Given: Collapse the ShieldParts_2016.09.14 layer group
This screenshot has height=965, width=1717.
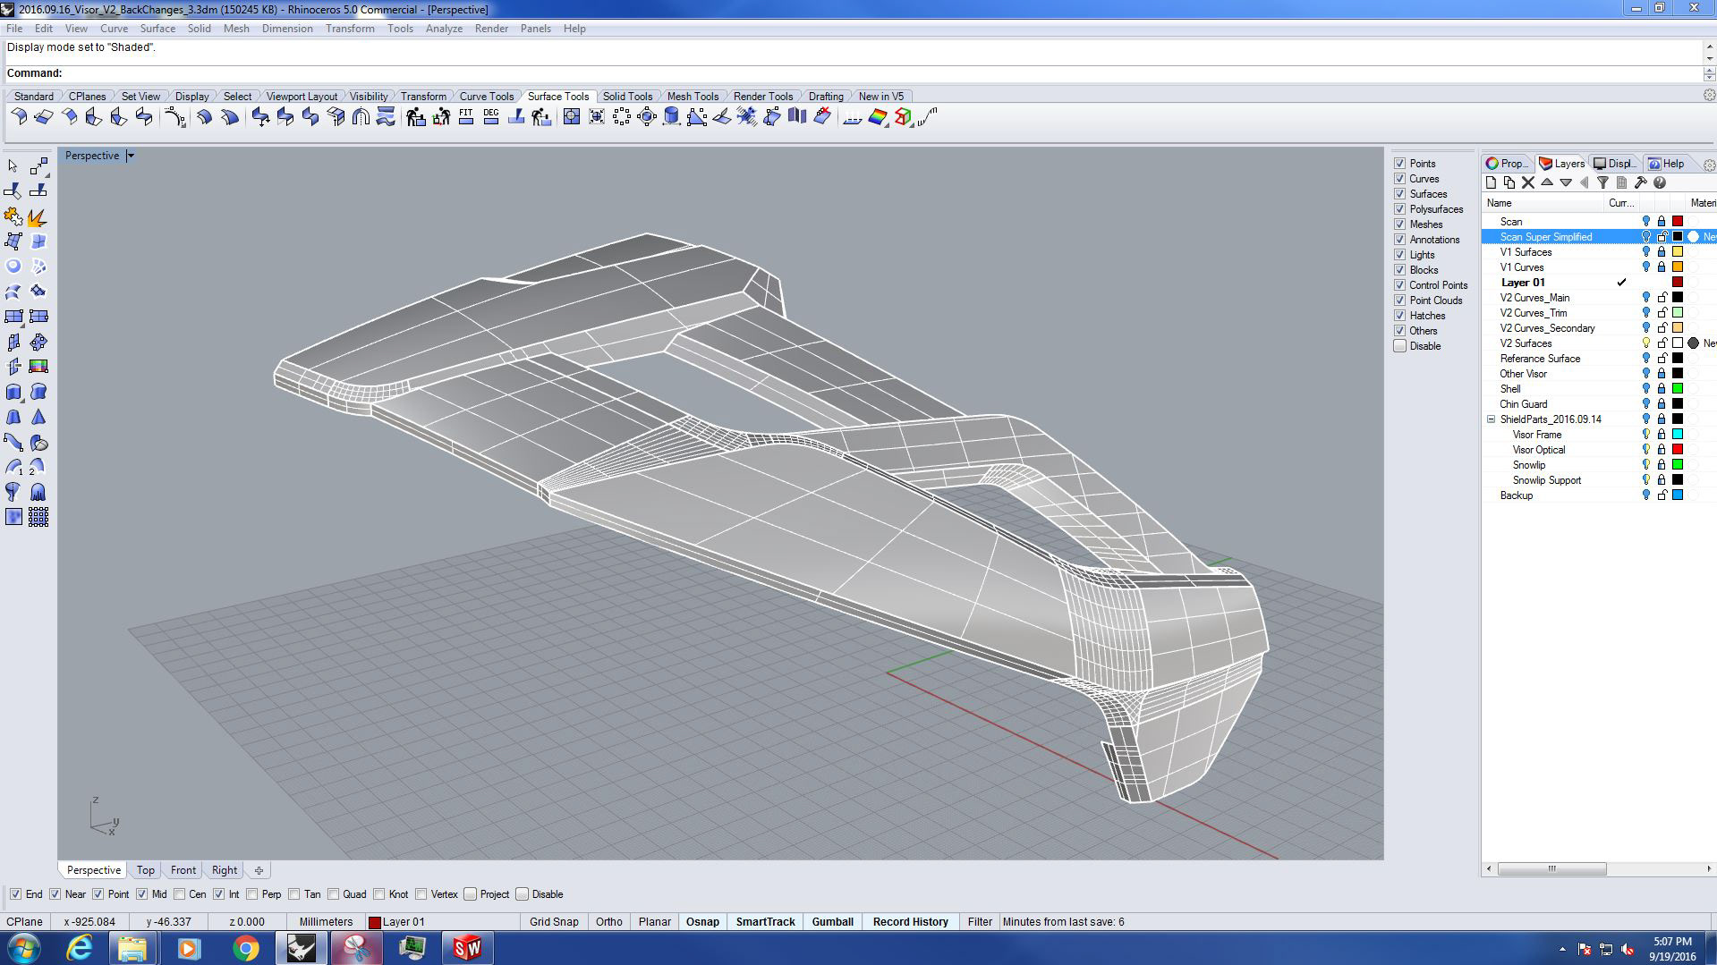Looking at the screenshot, I should 1492,419.
